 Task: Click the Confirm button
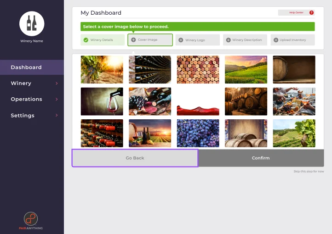[x=261, y=158]
